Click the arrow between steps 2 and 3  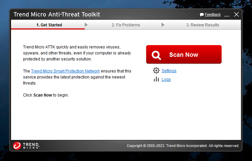pos(163,25)
